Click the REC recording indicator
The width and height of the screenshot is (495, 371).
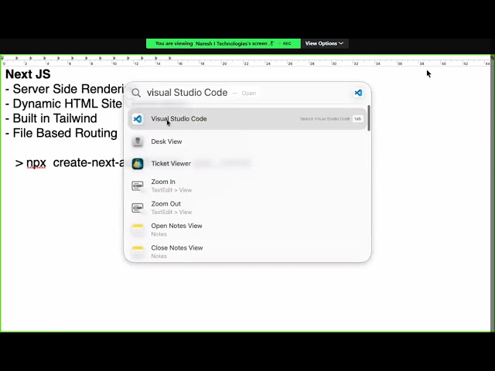click(x=287, y=43)
